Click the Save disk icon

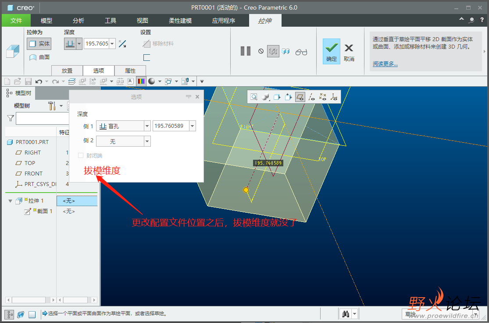28,81
